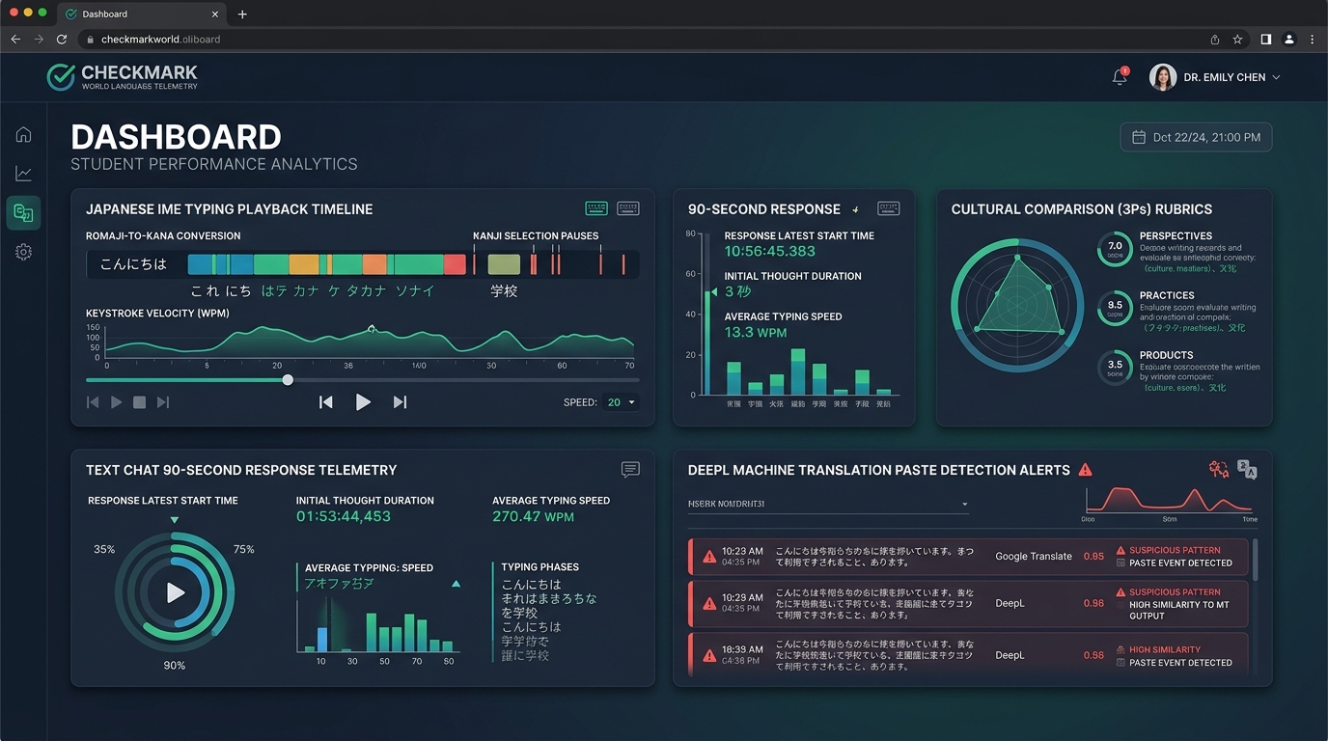1328x741 pixels.
Task: Click the 学校 kanji label under the timeline
Action: 504,290
